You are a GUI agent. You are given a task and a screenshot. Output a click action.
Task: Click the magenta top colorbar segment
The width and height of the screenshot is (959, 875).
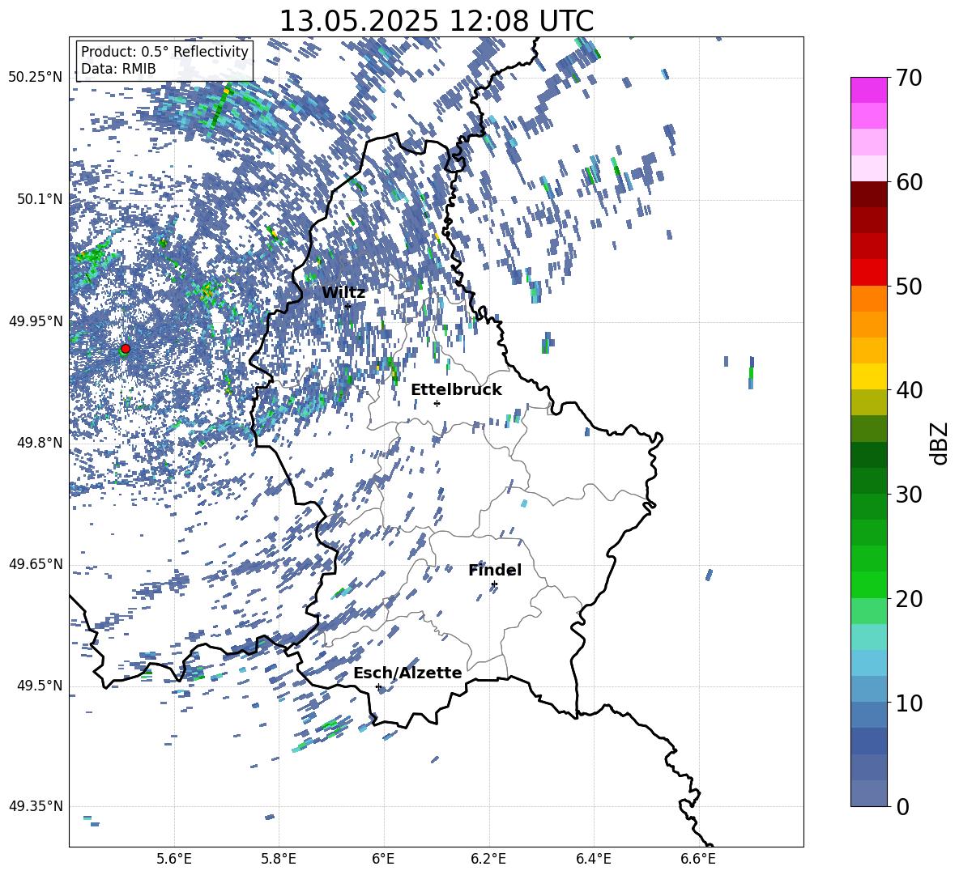tap(868, 90)
